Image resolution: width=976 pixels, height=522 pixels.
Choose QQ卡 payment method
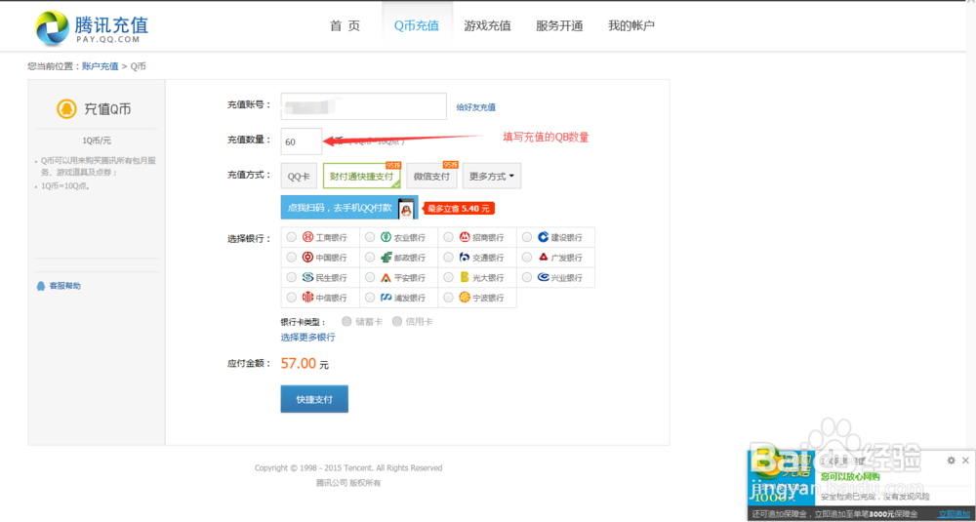pyautogui.click(x=299, y=176)
